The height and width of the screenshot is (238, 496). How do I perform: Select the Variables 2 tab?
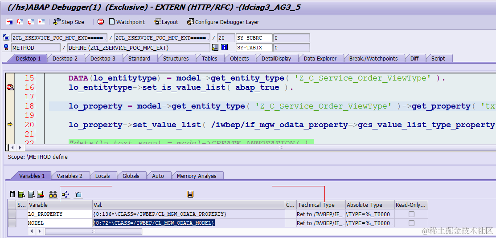click(70, 176)
